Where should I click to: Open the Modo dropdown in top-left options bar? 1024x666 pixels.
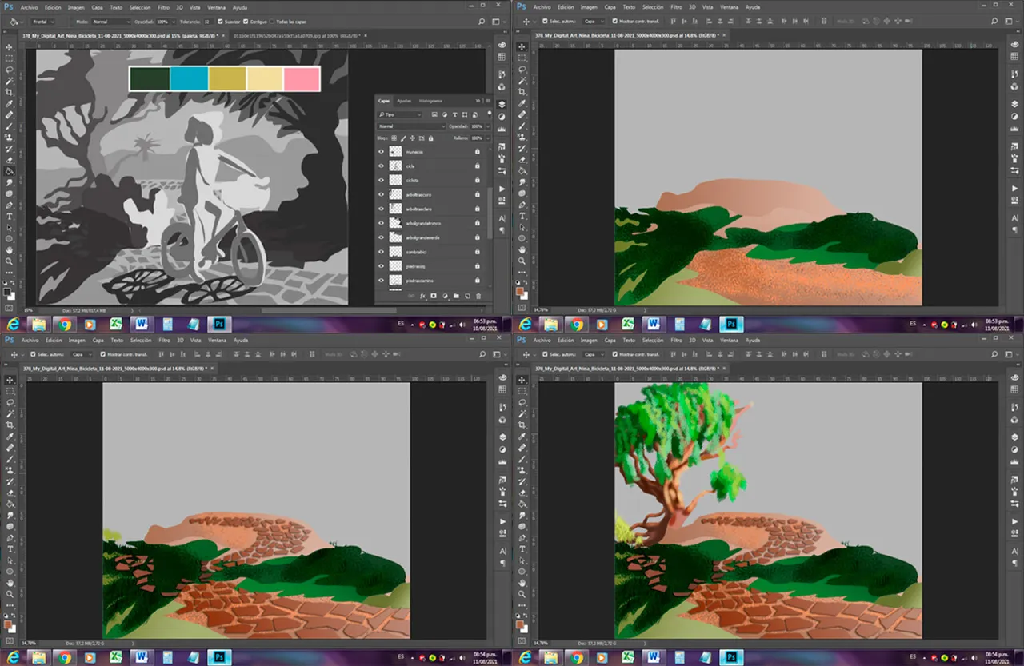click(x=110, y=22)
